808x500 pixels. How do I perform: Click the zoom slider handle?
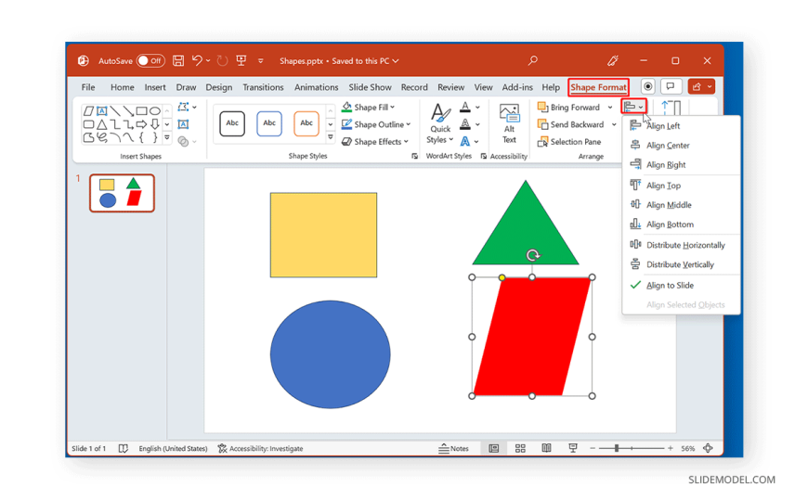tap(617, 448)
